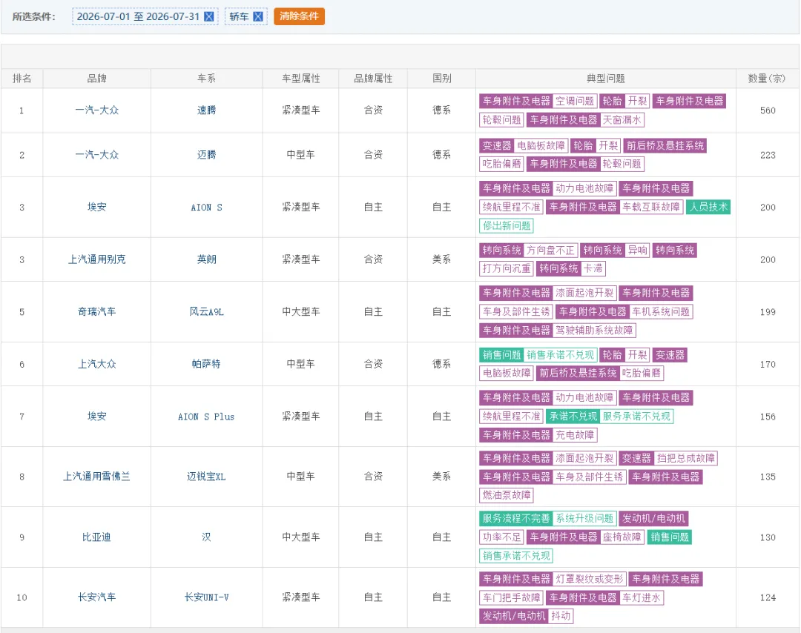Click the 燃油泵故障 tag
The width and height of the screenshot is (801, 633).
point(507,495)
